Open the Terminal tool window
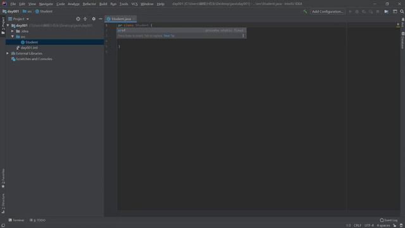Viewport: 405px width, 228px height. coord(16,220)
